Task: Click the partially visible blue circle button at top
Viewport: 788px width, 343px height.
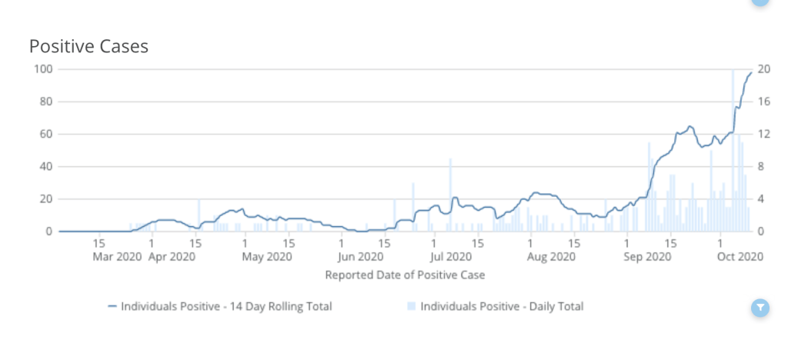Action: point(760,2)
